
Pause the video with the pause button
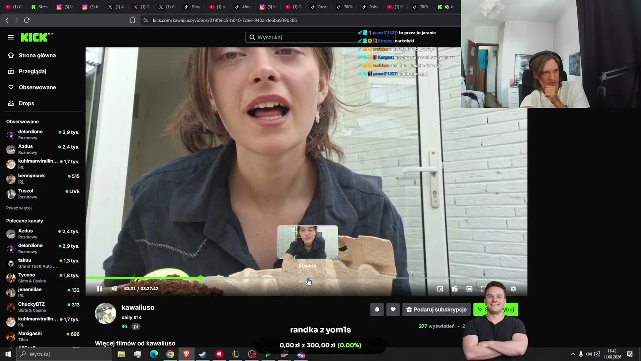click(x=99, y=289)
